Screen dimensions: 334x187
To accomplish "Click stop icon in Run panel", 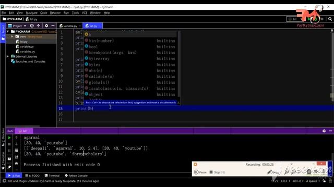I will pyautogui.click(x=9, y=144).
